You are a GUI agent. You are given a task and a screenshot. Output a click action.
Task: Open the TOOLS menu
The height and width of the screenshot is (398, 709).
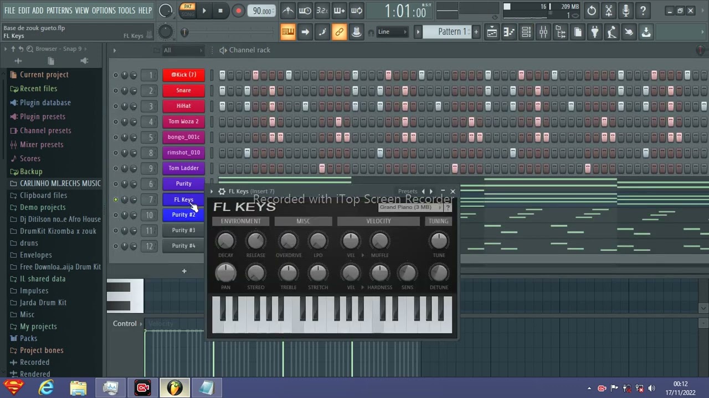tap(126, 11)
